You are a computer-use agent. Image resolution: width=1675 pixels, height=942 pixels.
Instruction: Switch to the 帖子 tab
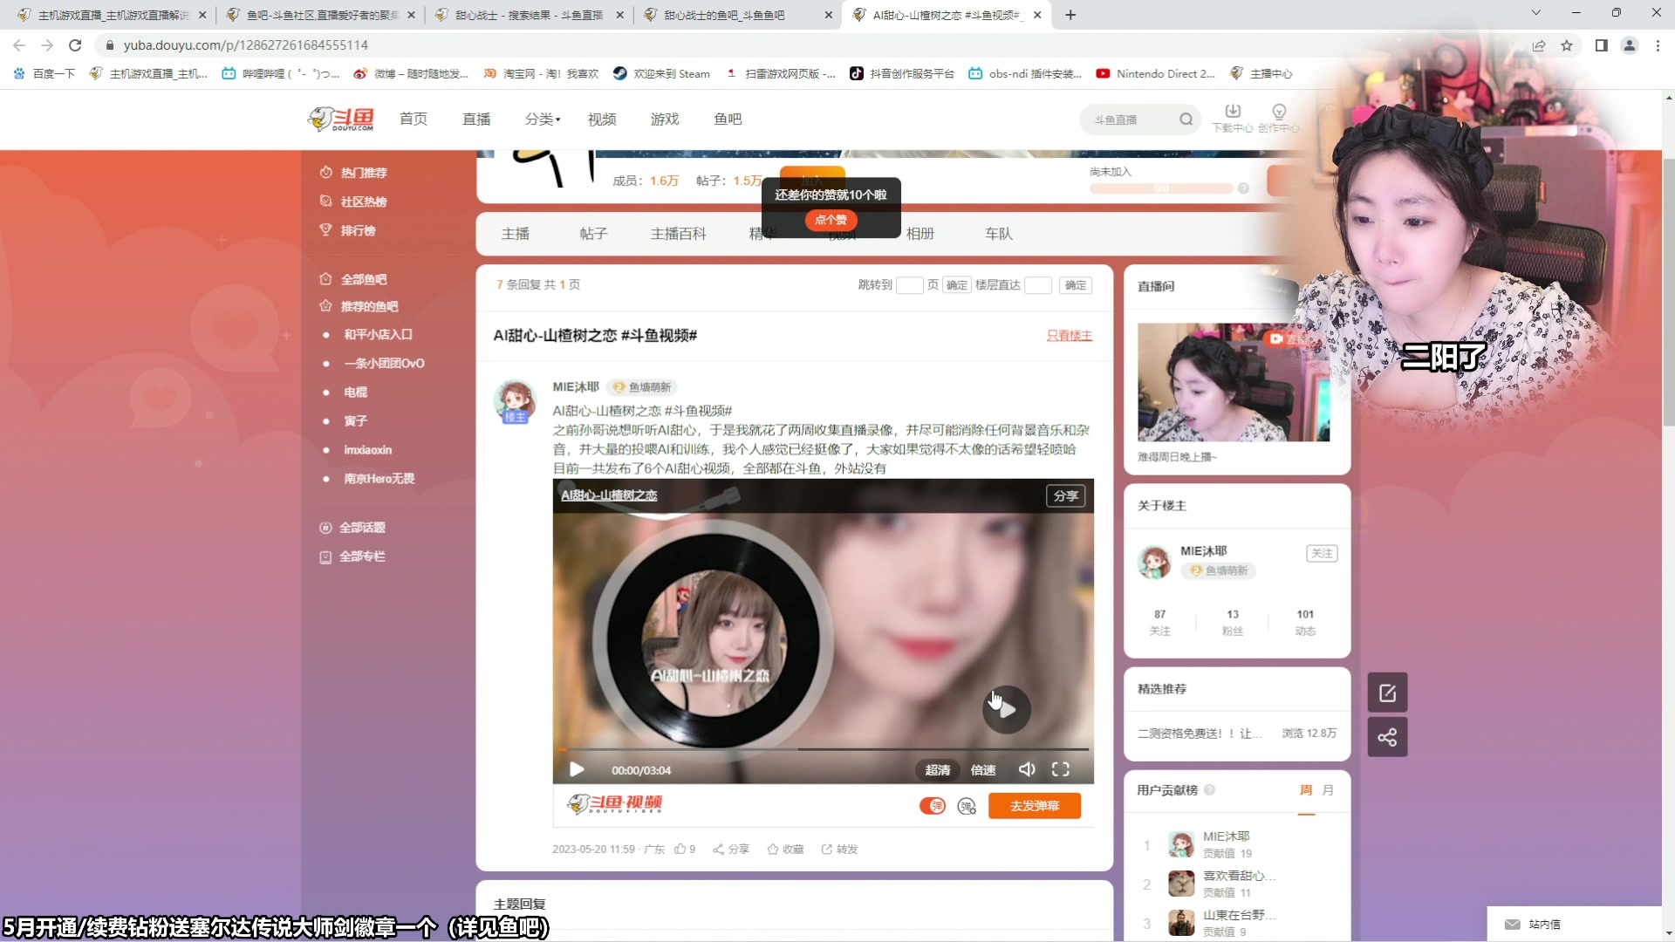pyautogui.click(x=593, y=234)
